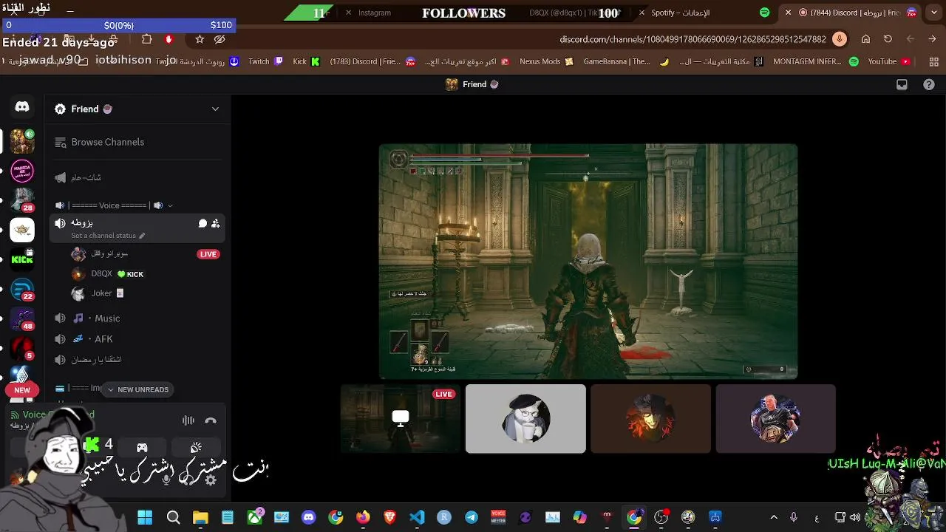Open Telegram from taskbar
The image size is (946, 532).
click(x=472, y=517)
